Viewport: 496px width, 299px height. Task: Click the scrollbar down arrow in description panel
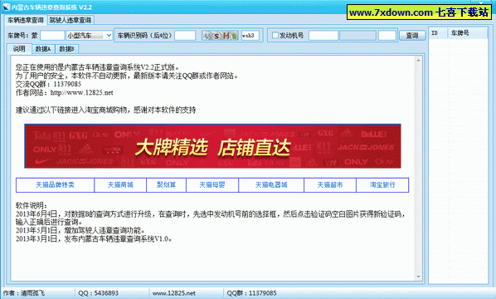tap(419, 277)
